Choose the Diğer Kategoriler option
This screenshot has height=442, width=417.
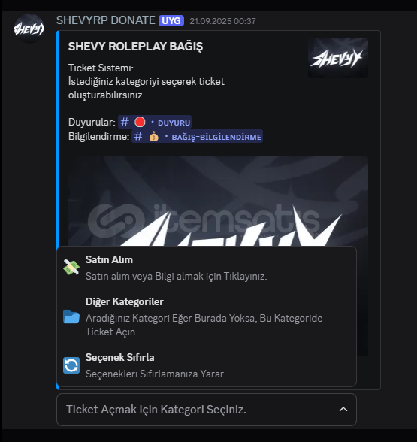pos(207,316)
